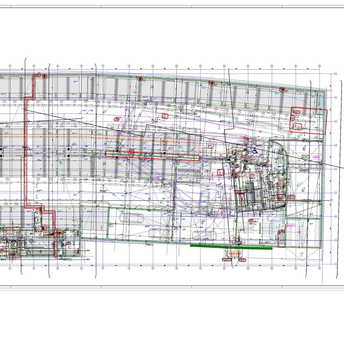Click the bottom grid bubble on right edge

(x=335, y=264)
